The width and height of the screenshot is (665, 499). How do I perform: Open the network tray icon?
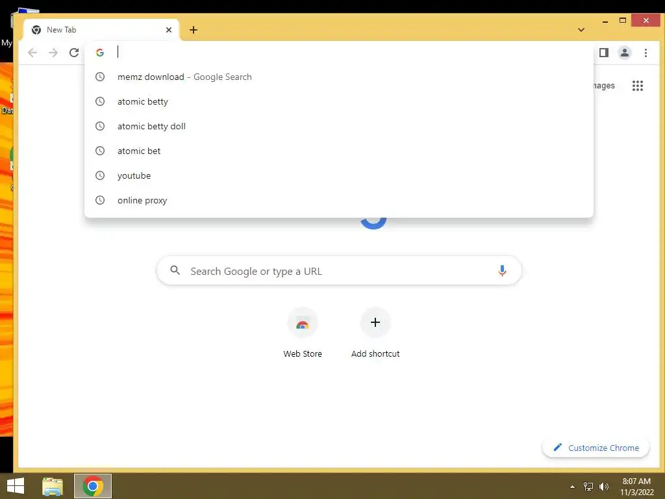point(588,487)
